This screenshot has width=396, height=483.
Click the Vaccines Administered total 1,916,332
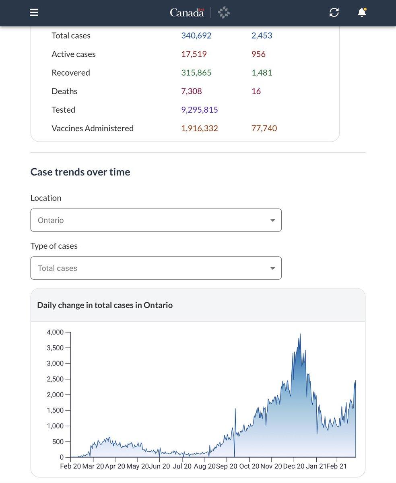[x=199, y=128]
